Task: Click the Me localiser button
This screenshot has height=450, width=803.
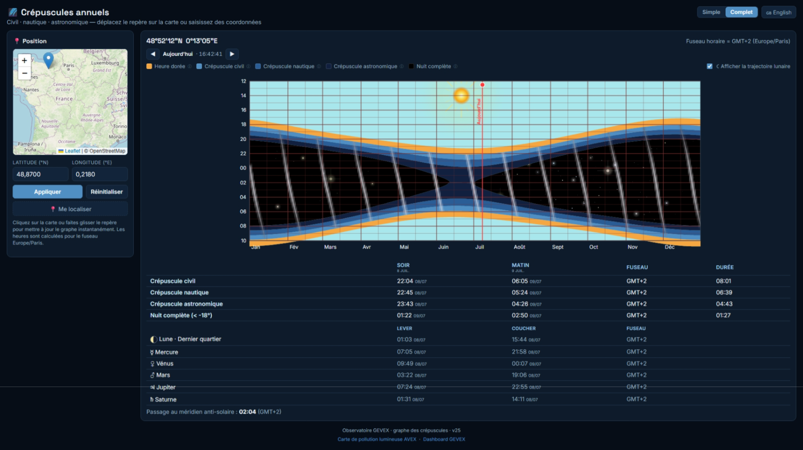Action: coord(70,209)
